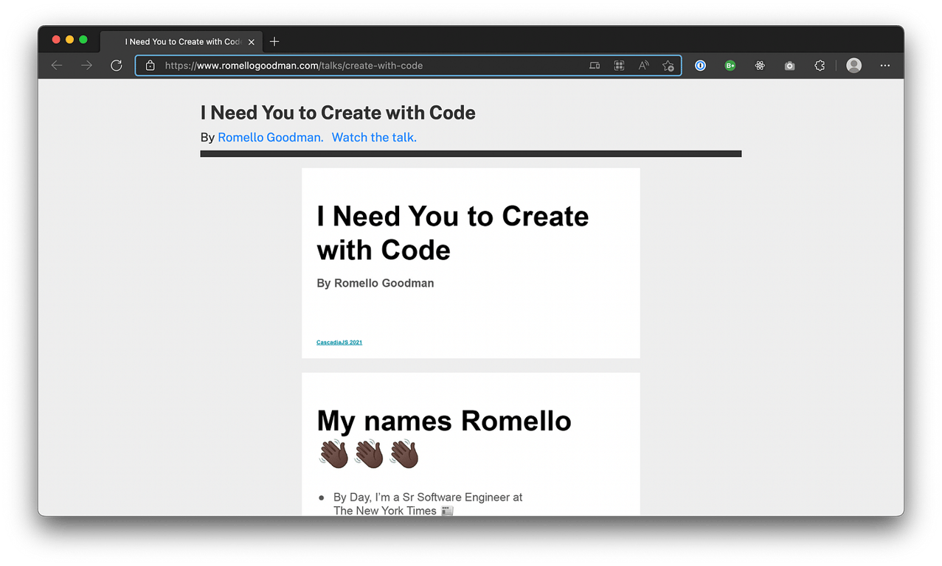Follow the 'Watch the talk.' link
The image size is (942, 566).
coord(374,137)
